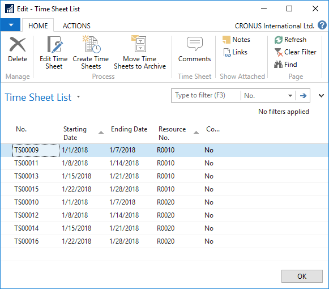Open the blue application menu dropdown
The image size is (329, 289).
point(11,25)
